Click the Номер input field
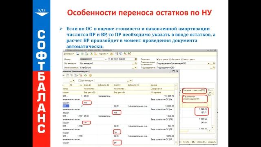 pyautogui.click(x=92, y=59)
